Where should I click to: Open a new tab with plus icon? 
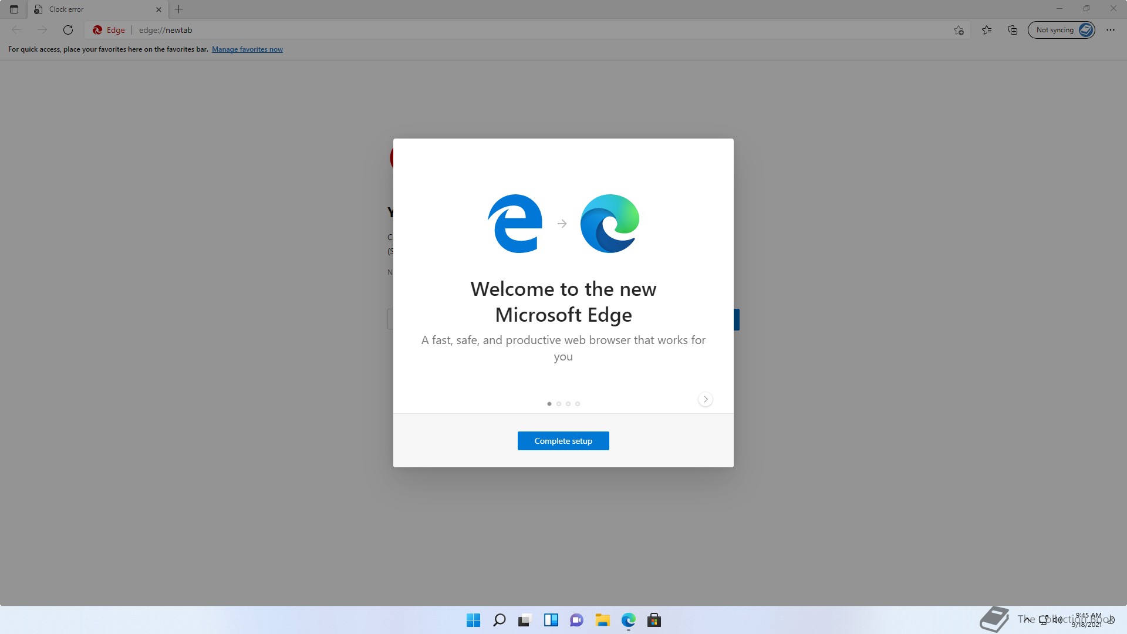click(x=179, y=9)
